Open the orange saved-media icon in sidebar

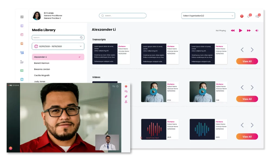22,44
